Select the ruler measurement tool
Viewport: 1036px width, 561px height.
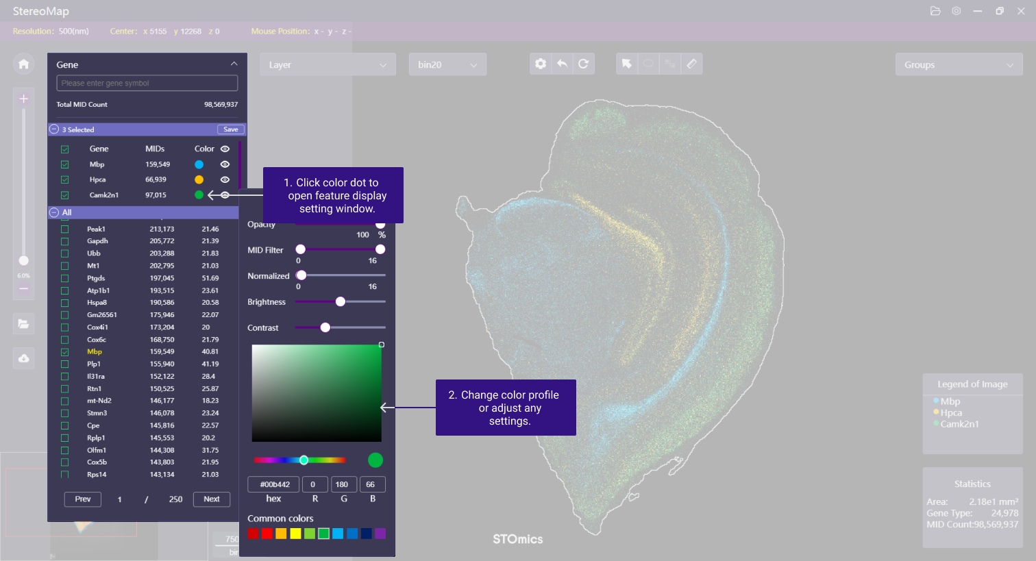coord(691,64)
